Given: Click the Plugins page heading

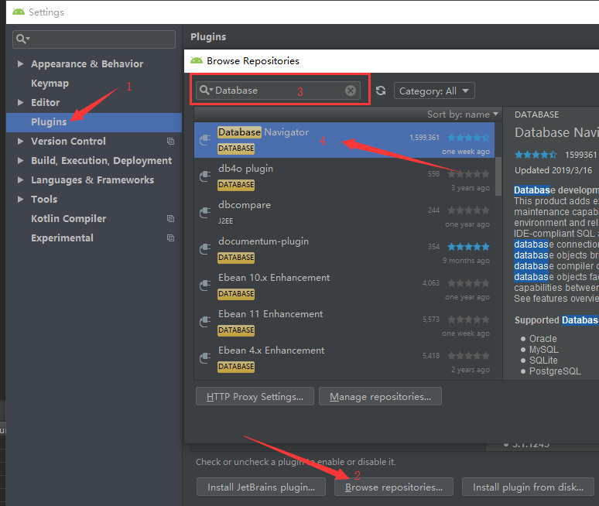Looking at the screenshot, I should pos(208,36).
